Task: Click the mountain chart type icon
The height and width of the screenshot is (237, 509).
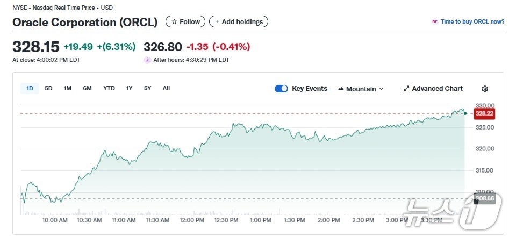Action: point(341,89)
